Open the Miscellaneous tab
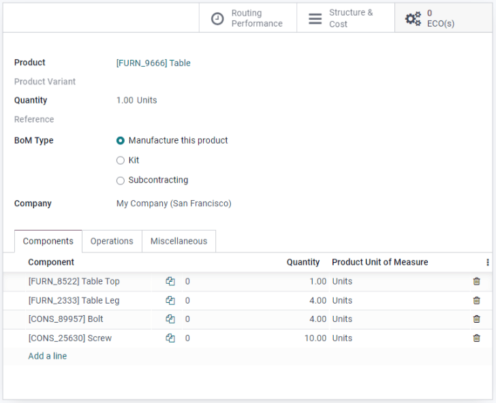The image size is (496, 403). pos(179,241)
